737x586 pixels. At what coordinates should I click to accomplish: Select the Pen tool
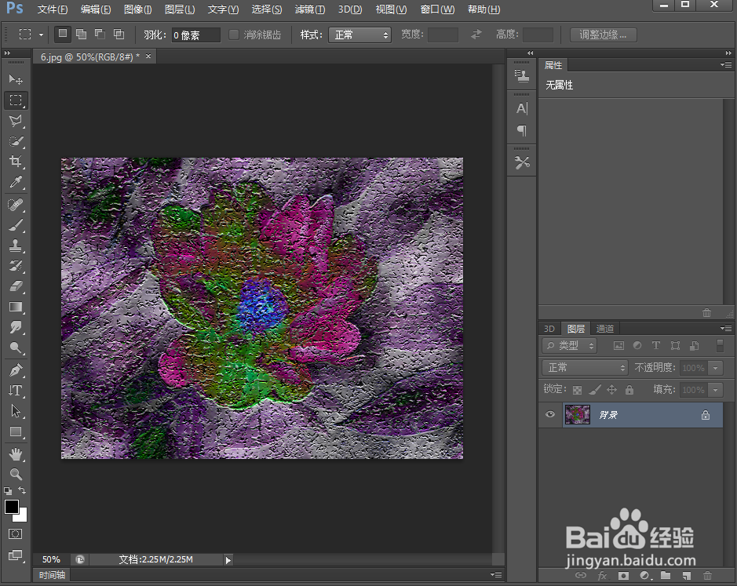click(x=16, y=370)
